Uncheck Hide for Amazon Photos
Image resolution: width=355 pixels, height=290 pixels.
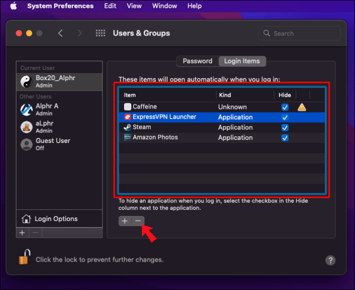pyautogui.click(x=285, y=137)
